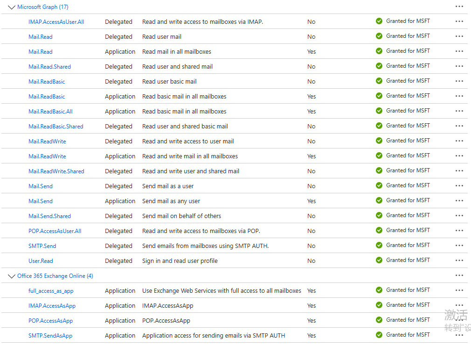
Task: Open more options for POP.AccessAsUser.All row
Action: click(x=459, y=231)
